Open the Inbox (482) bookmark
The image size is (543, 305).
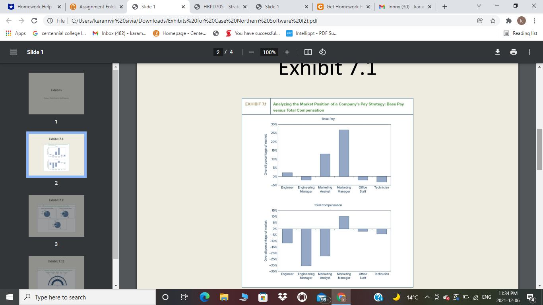coord(119,33)
